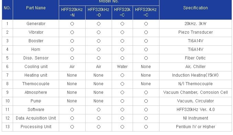Select the Data Acquisition Unit label

tap(36, 118)
